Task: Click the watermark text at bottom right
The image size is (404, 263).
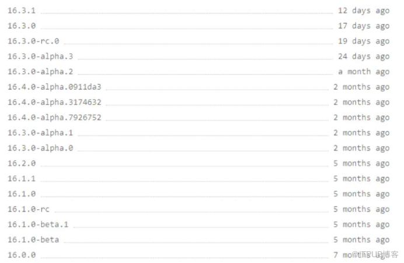Action: (375, 255)
